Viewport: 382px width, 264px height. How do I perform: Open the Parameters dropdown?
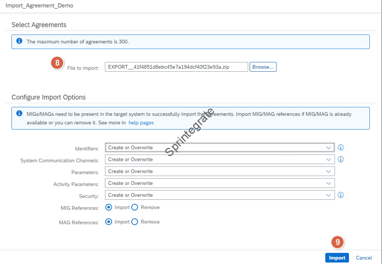point(220,171)
